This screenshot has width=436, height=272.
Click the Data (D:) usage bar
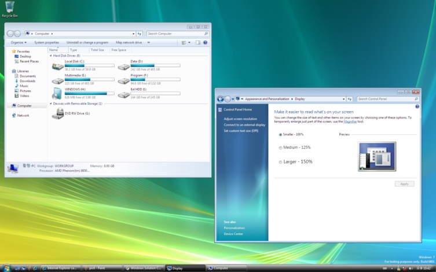(x=155, y=65)
